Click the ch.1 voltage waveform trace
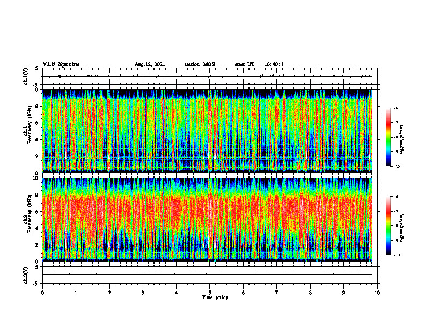The width and height of the screenshot is (425, 328). (207, 76)
